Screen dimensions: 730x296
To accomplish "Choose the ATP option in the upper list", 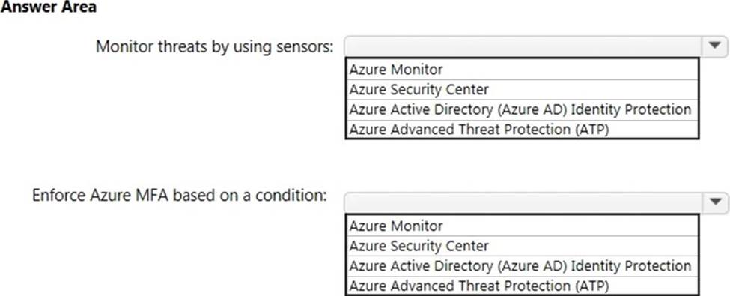I will coord(522,129).
